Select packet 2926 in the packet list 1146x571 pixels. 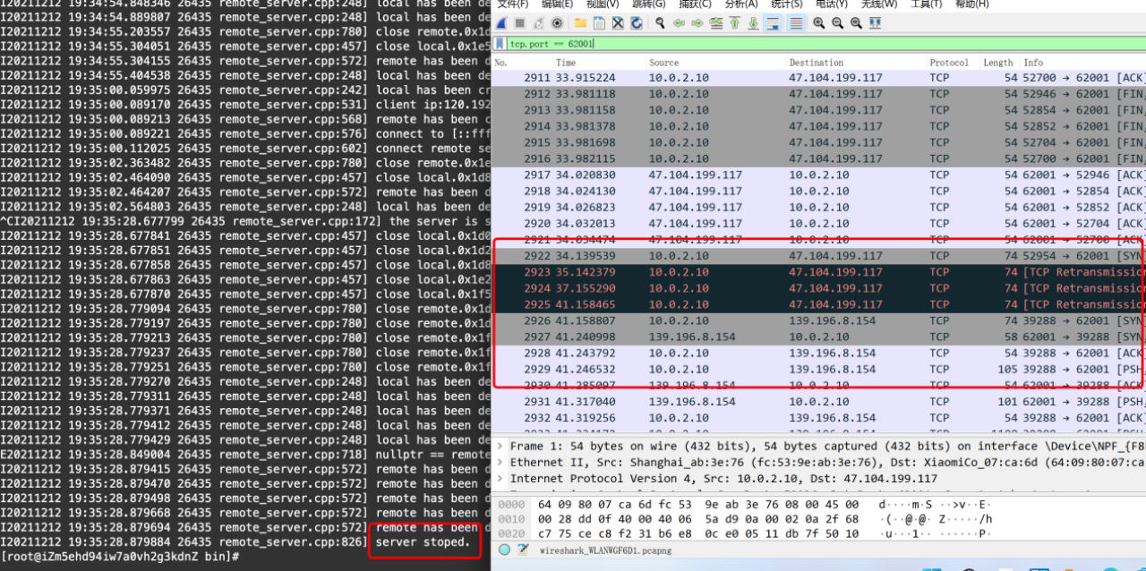click(x=818, y=320)
